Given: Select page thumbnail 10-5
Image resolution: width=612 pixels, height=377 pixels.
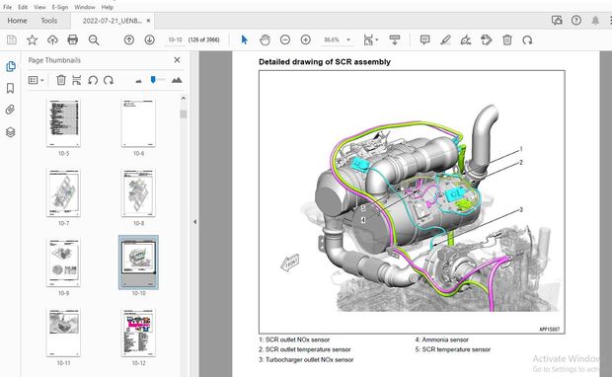Looking at the screenshot, I should point(63,123).
